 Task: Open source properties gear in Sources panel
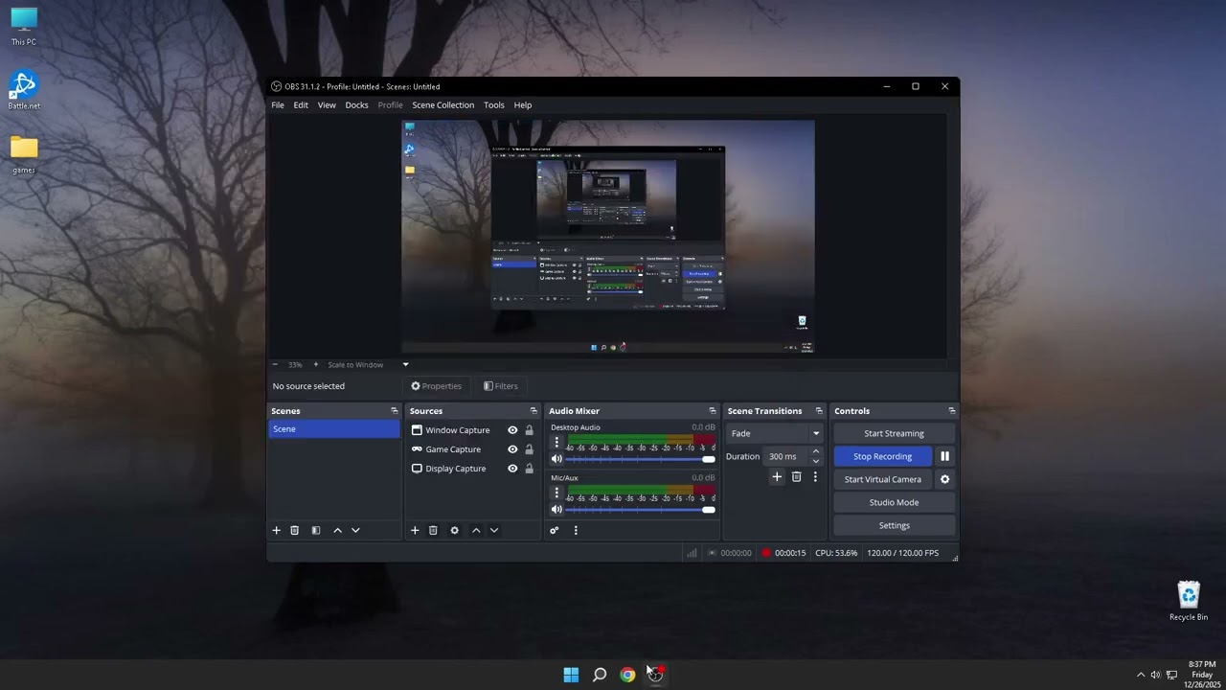pos(455,530)
